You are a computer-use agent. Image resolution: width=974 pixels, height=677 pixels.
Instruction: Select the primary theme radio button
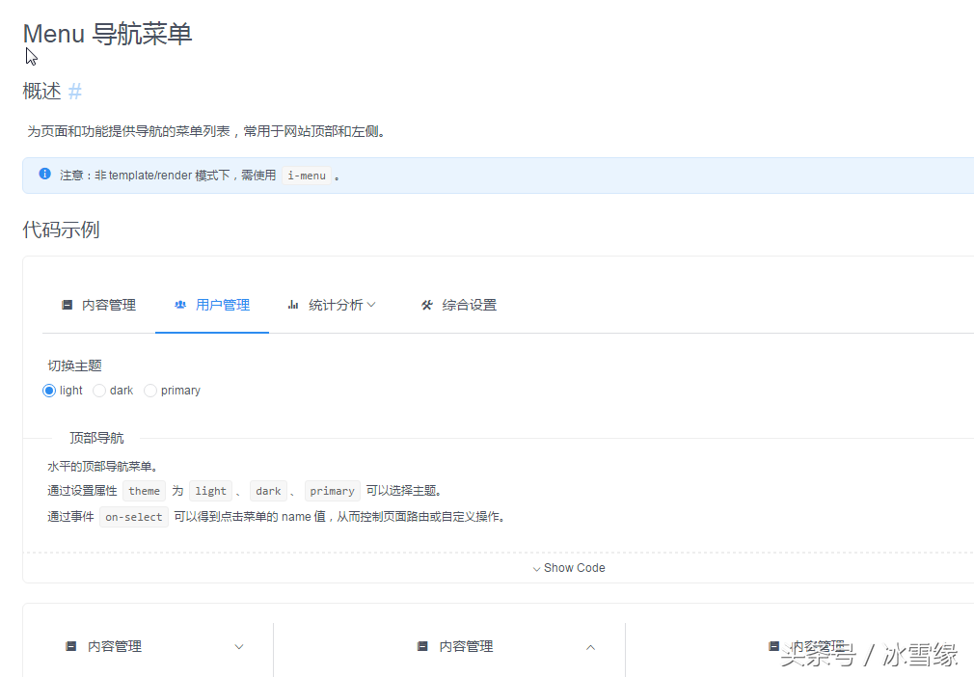[150, 391]
